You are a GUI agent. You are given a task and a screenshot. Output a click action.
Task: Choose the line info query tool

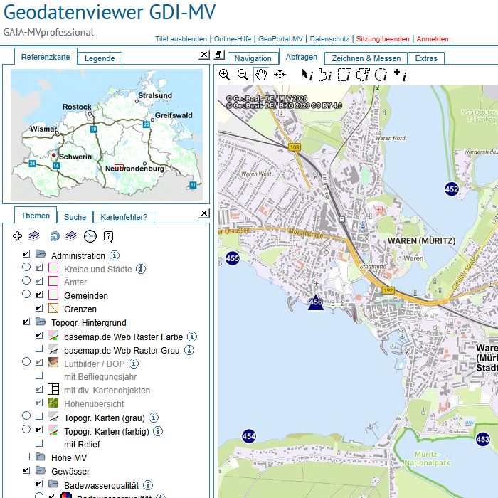coord(325,75)
